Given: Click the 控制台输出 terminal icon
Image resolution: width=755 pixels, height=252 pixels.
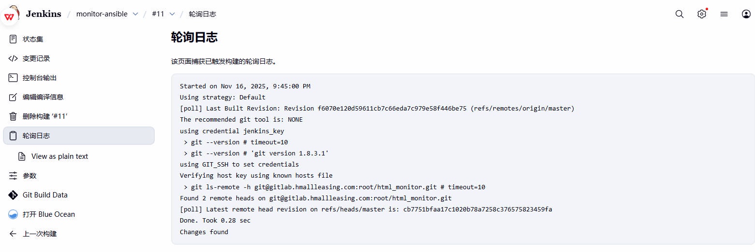Looking at the screenshot, I should point(13,78).
